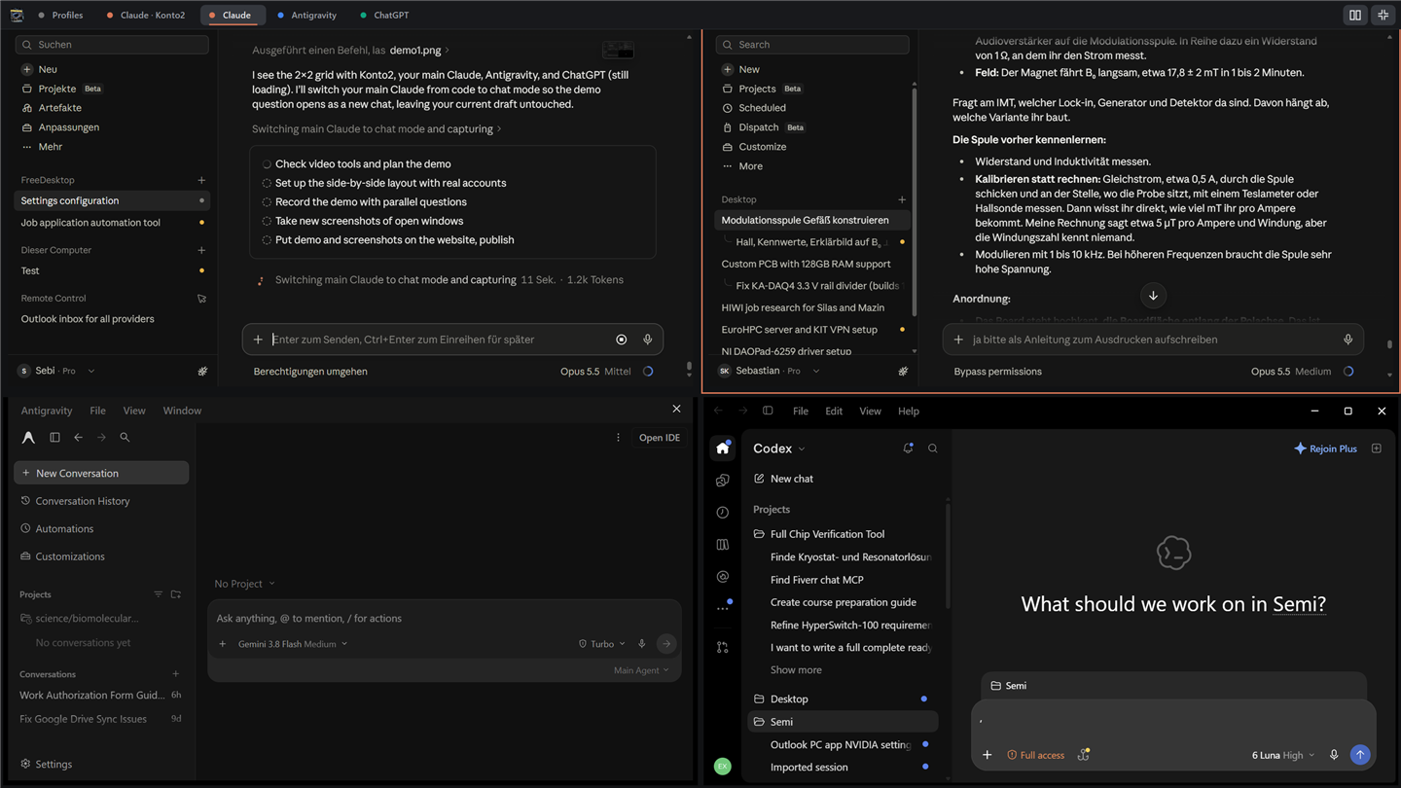Open the Codex title dropdown chevron
The height and width of the screenshot is (788, 1401).
pos(802,449)
